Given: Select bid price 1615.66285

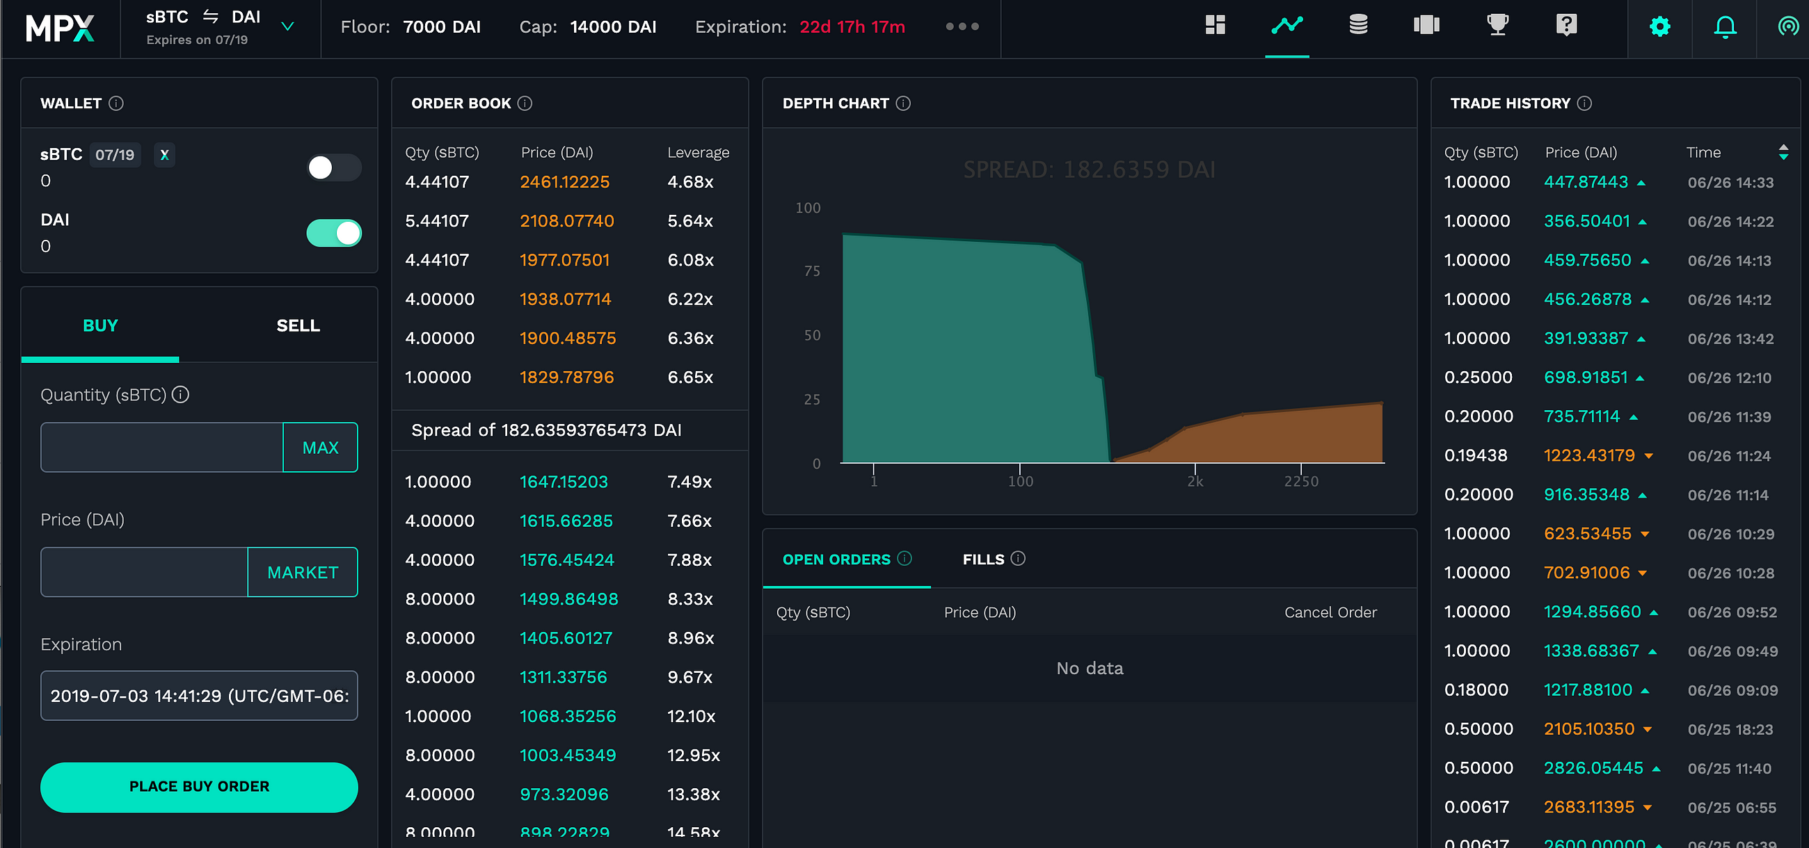Looking at the screenshot, I should click(566, 521).
